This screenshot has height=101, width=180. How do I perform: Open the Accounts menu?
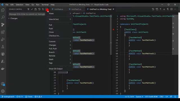pyautogui.click(x=3, y=84)
